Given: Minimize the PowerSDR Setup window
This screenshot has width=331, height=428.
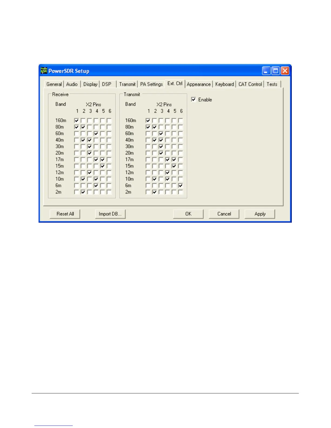Looking at the screenshot, I should [x=266, y=71].
